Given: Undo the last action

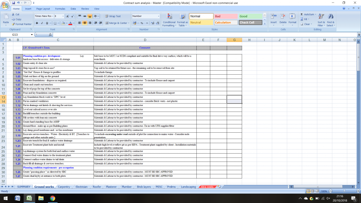Looking at the screenshot, I should point(18,3).
